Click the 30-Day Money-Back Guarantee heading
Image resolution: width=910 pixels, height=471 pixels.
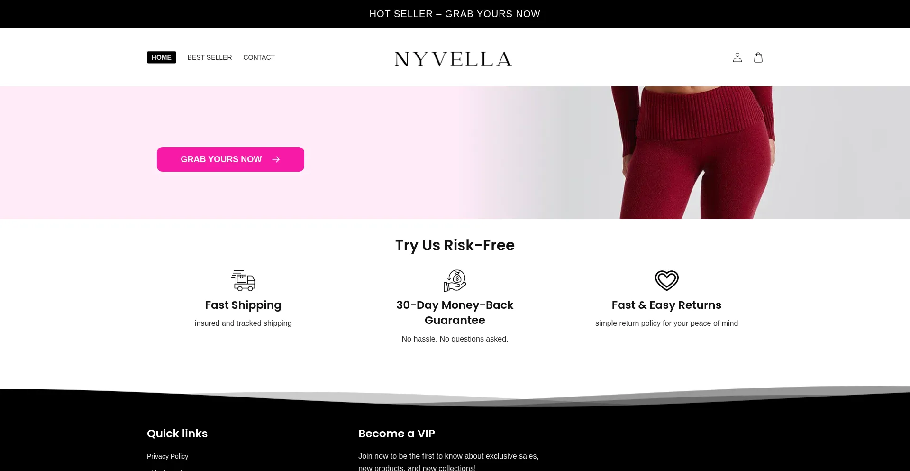click(x=455, y=313)
